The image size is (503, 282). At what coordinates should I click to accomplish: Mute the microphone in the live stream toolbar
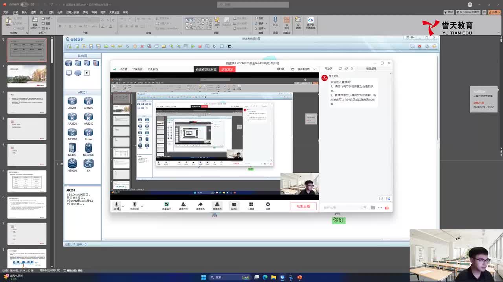(116, 206)
